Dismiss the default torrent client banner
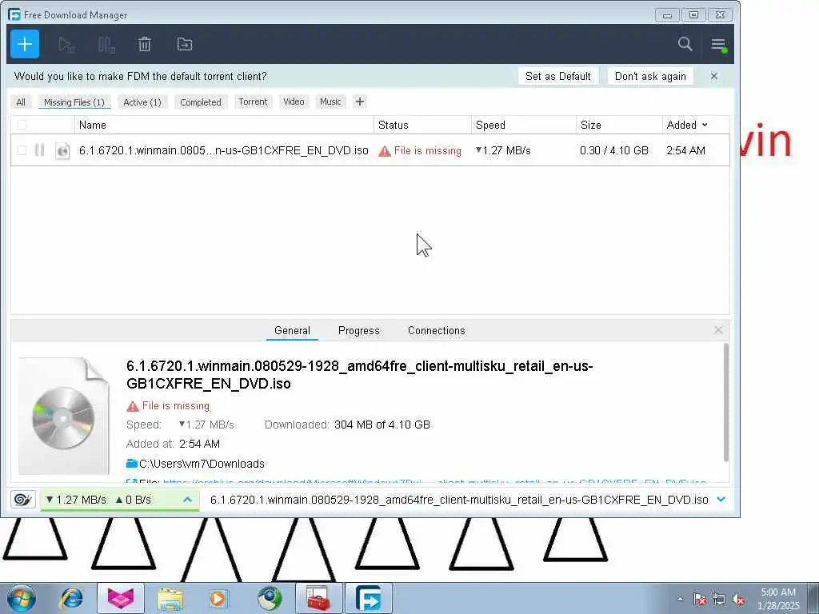The image size is (819, 614). click(714, 76)
